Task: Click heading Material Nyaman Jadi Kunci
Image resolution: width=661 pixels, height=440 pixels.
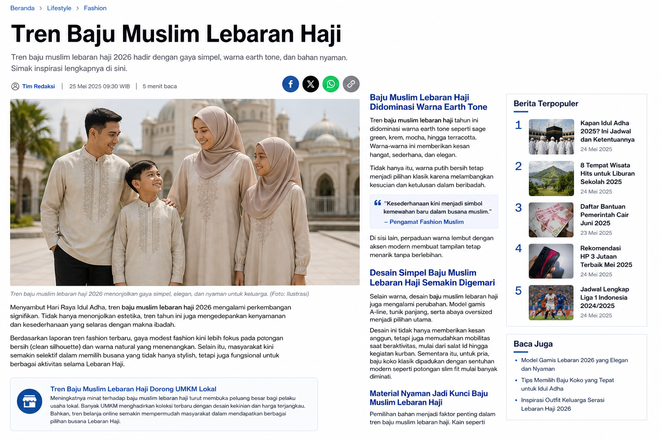Action: (429, 398)
